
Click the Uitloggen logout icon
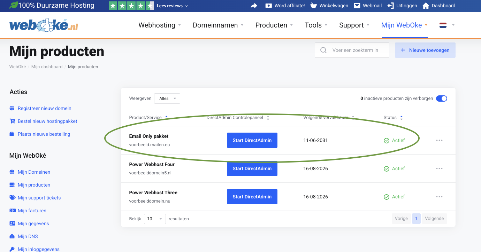click(390, 6)
